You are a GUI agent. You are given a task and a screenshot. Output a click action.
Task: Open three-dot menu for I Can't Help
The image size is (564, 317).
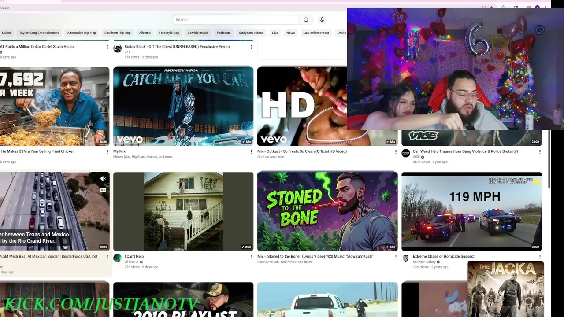tap(252, 257)
